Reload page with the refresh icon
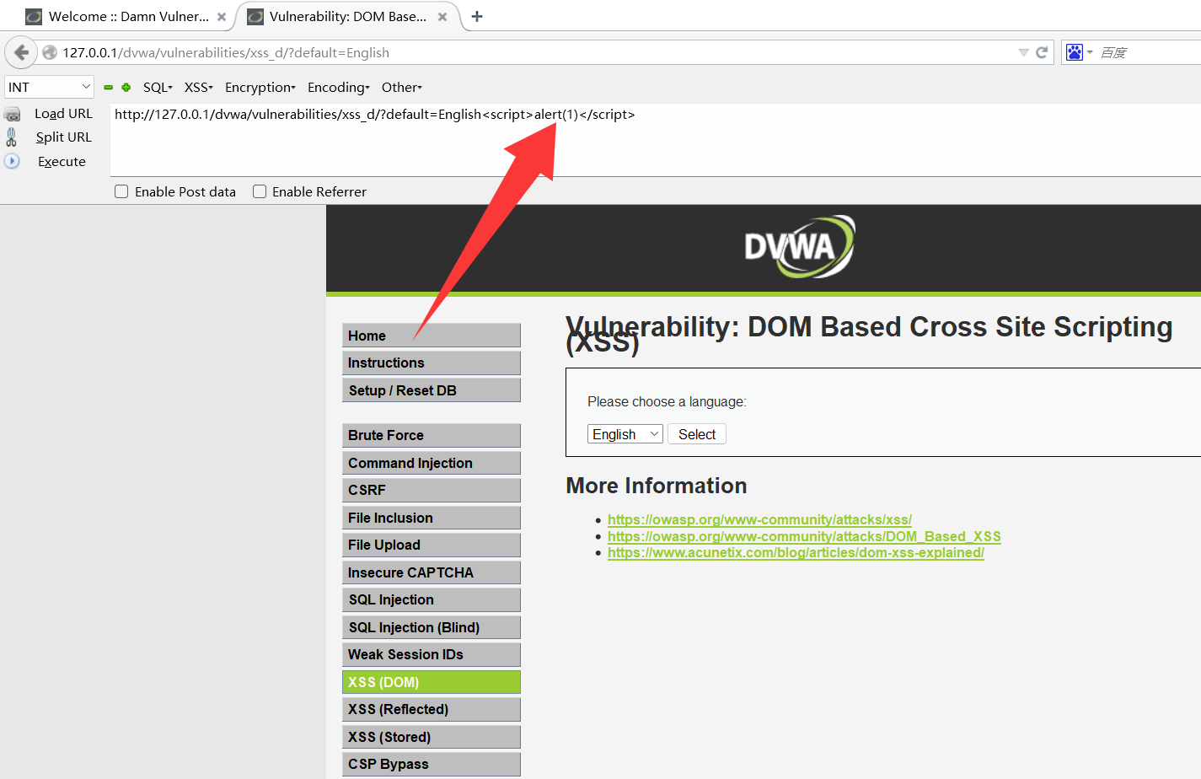Screen dimensions: 1201x779 [1042, 52]
